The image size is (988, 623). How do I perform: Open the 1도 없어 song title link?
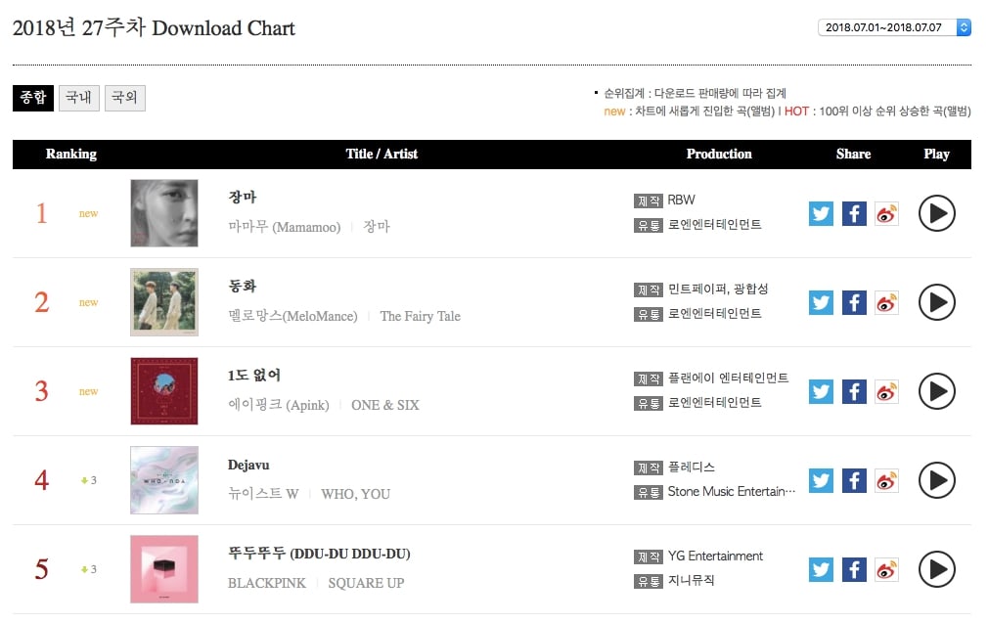tap(254, 376)
